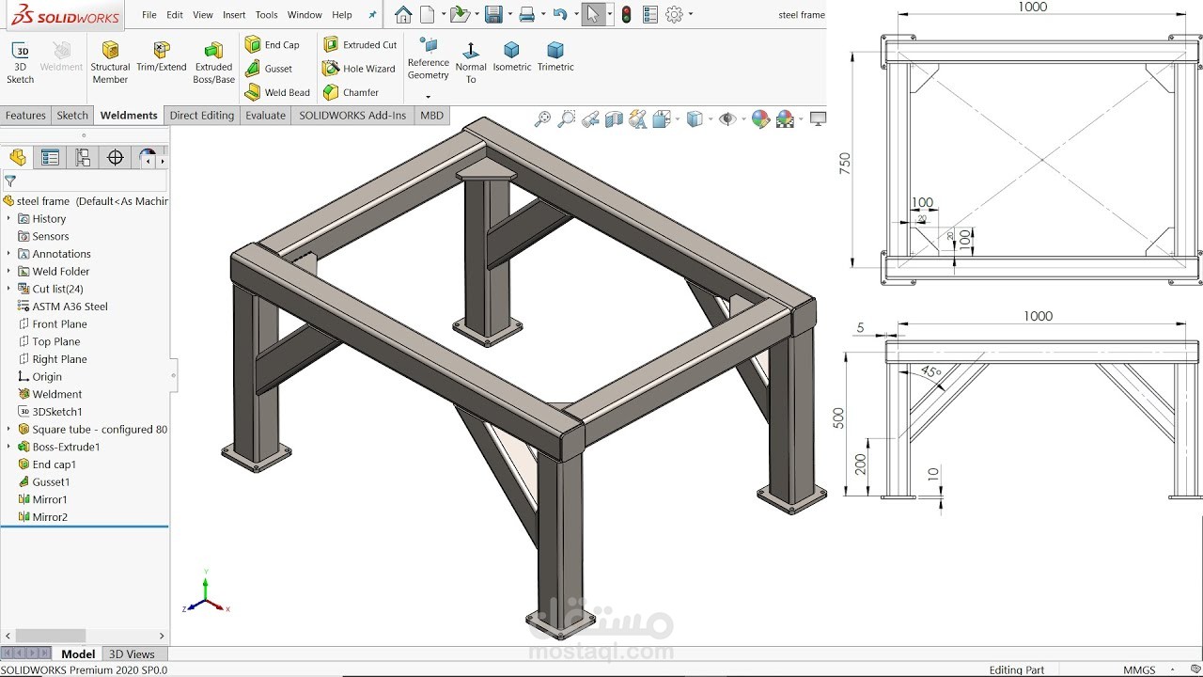Image resolution: width=1203 pixels, height=677 pixels.
Task: Select the Structural Member tool
Action: pos(110,56)
